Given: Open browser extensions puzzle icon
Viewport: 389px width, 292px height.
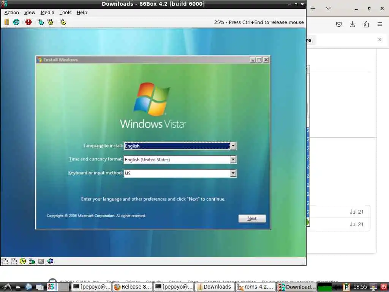Looking at the screenshot, I should 366,24.
